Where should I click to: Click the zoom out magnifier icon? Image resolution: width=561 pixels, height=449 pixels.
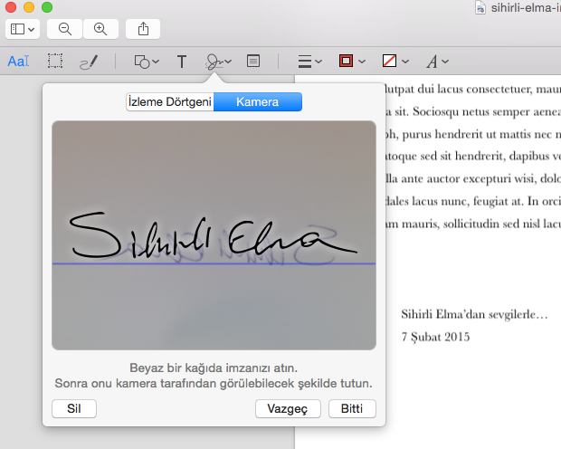coord(64,29)
